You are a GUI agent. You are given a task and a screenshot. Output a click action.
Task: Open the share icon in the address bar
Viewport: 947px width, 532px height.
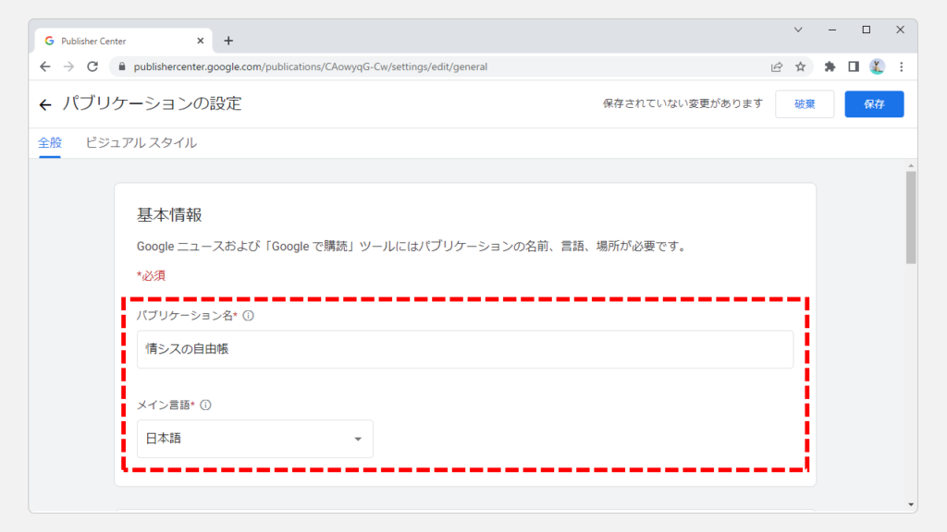[777, 66]
